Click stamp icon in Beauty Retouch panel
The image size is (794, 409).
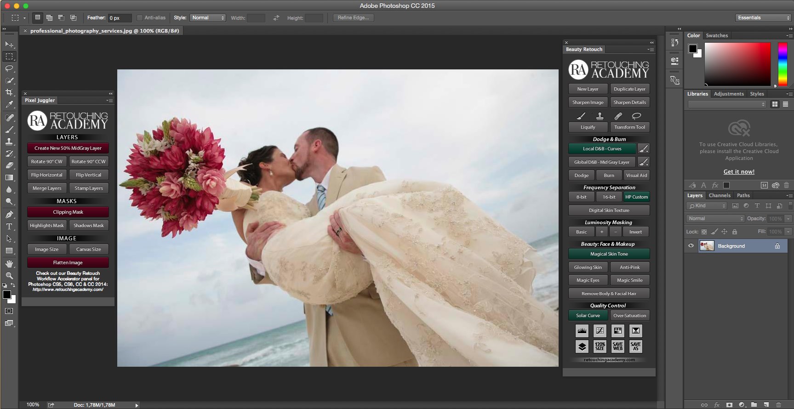click(x=600, y=116)
